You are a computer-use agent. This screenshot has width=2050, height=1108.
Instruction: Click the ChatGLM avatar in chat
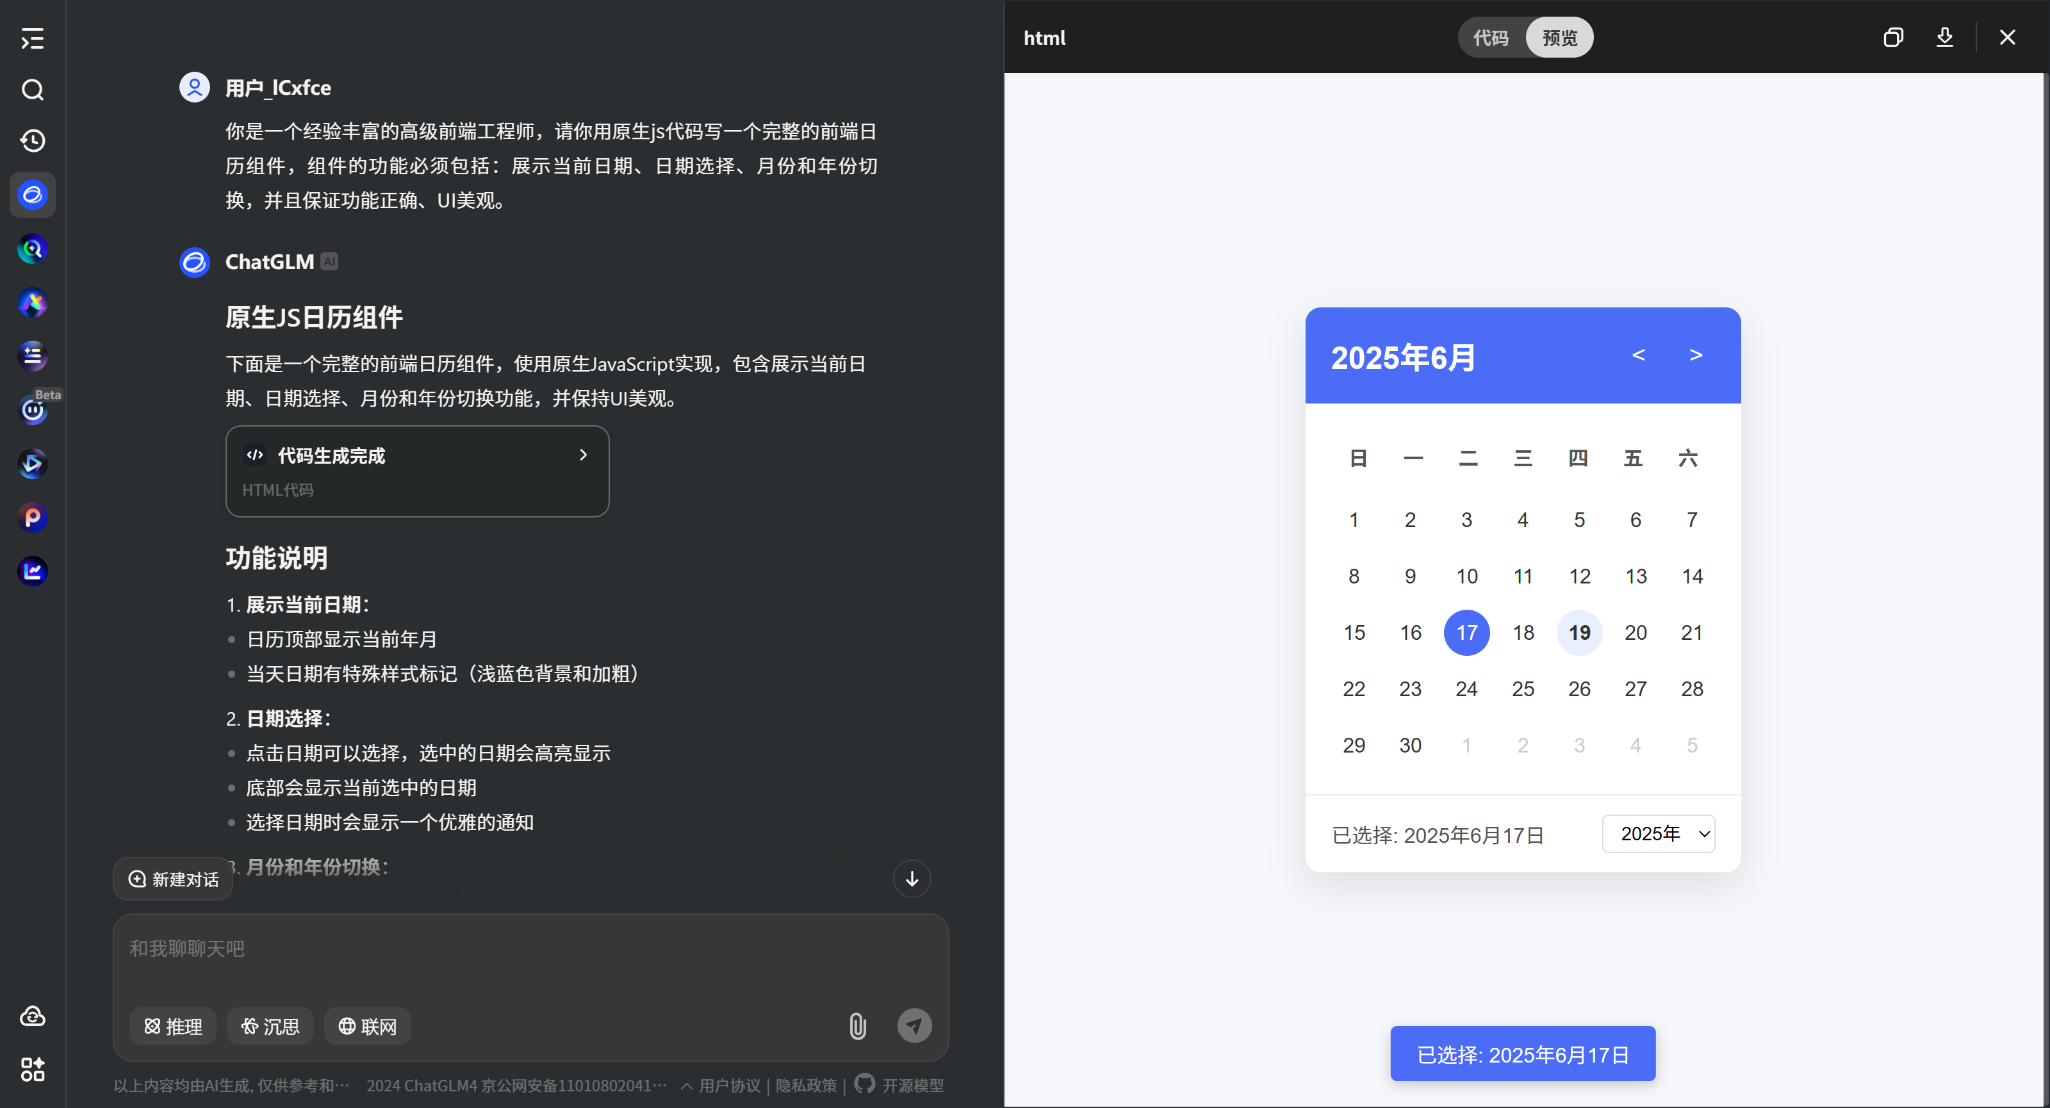click(195, 262)
